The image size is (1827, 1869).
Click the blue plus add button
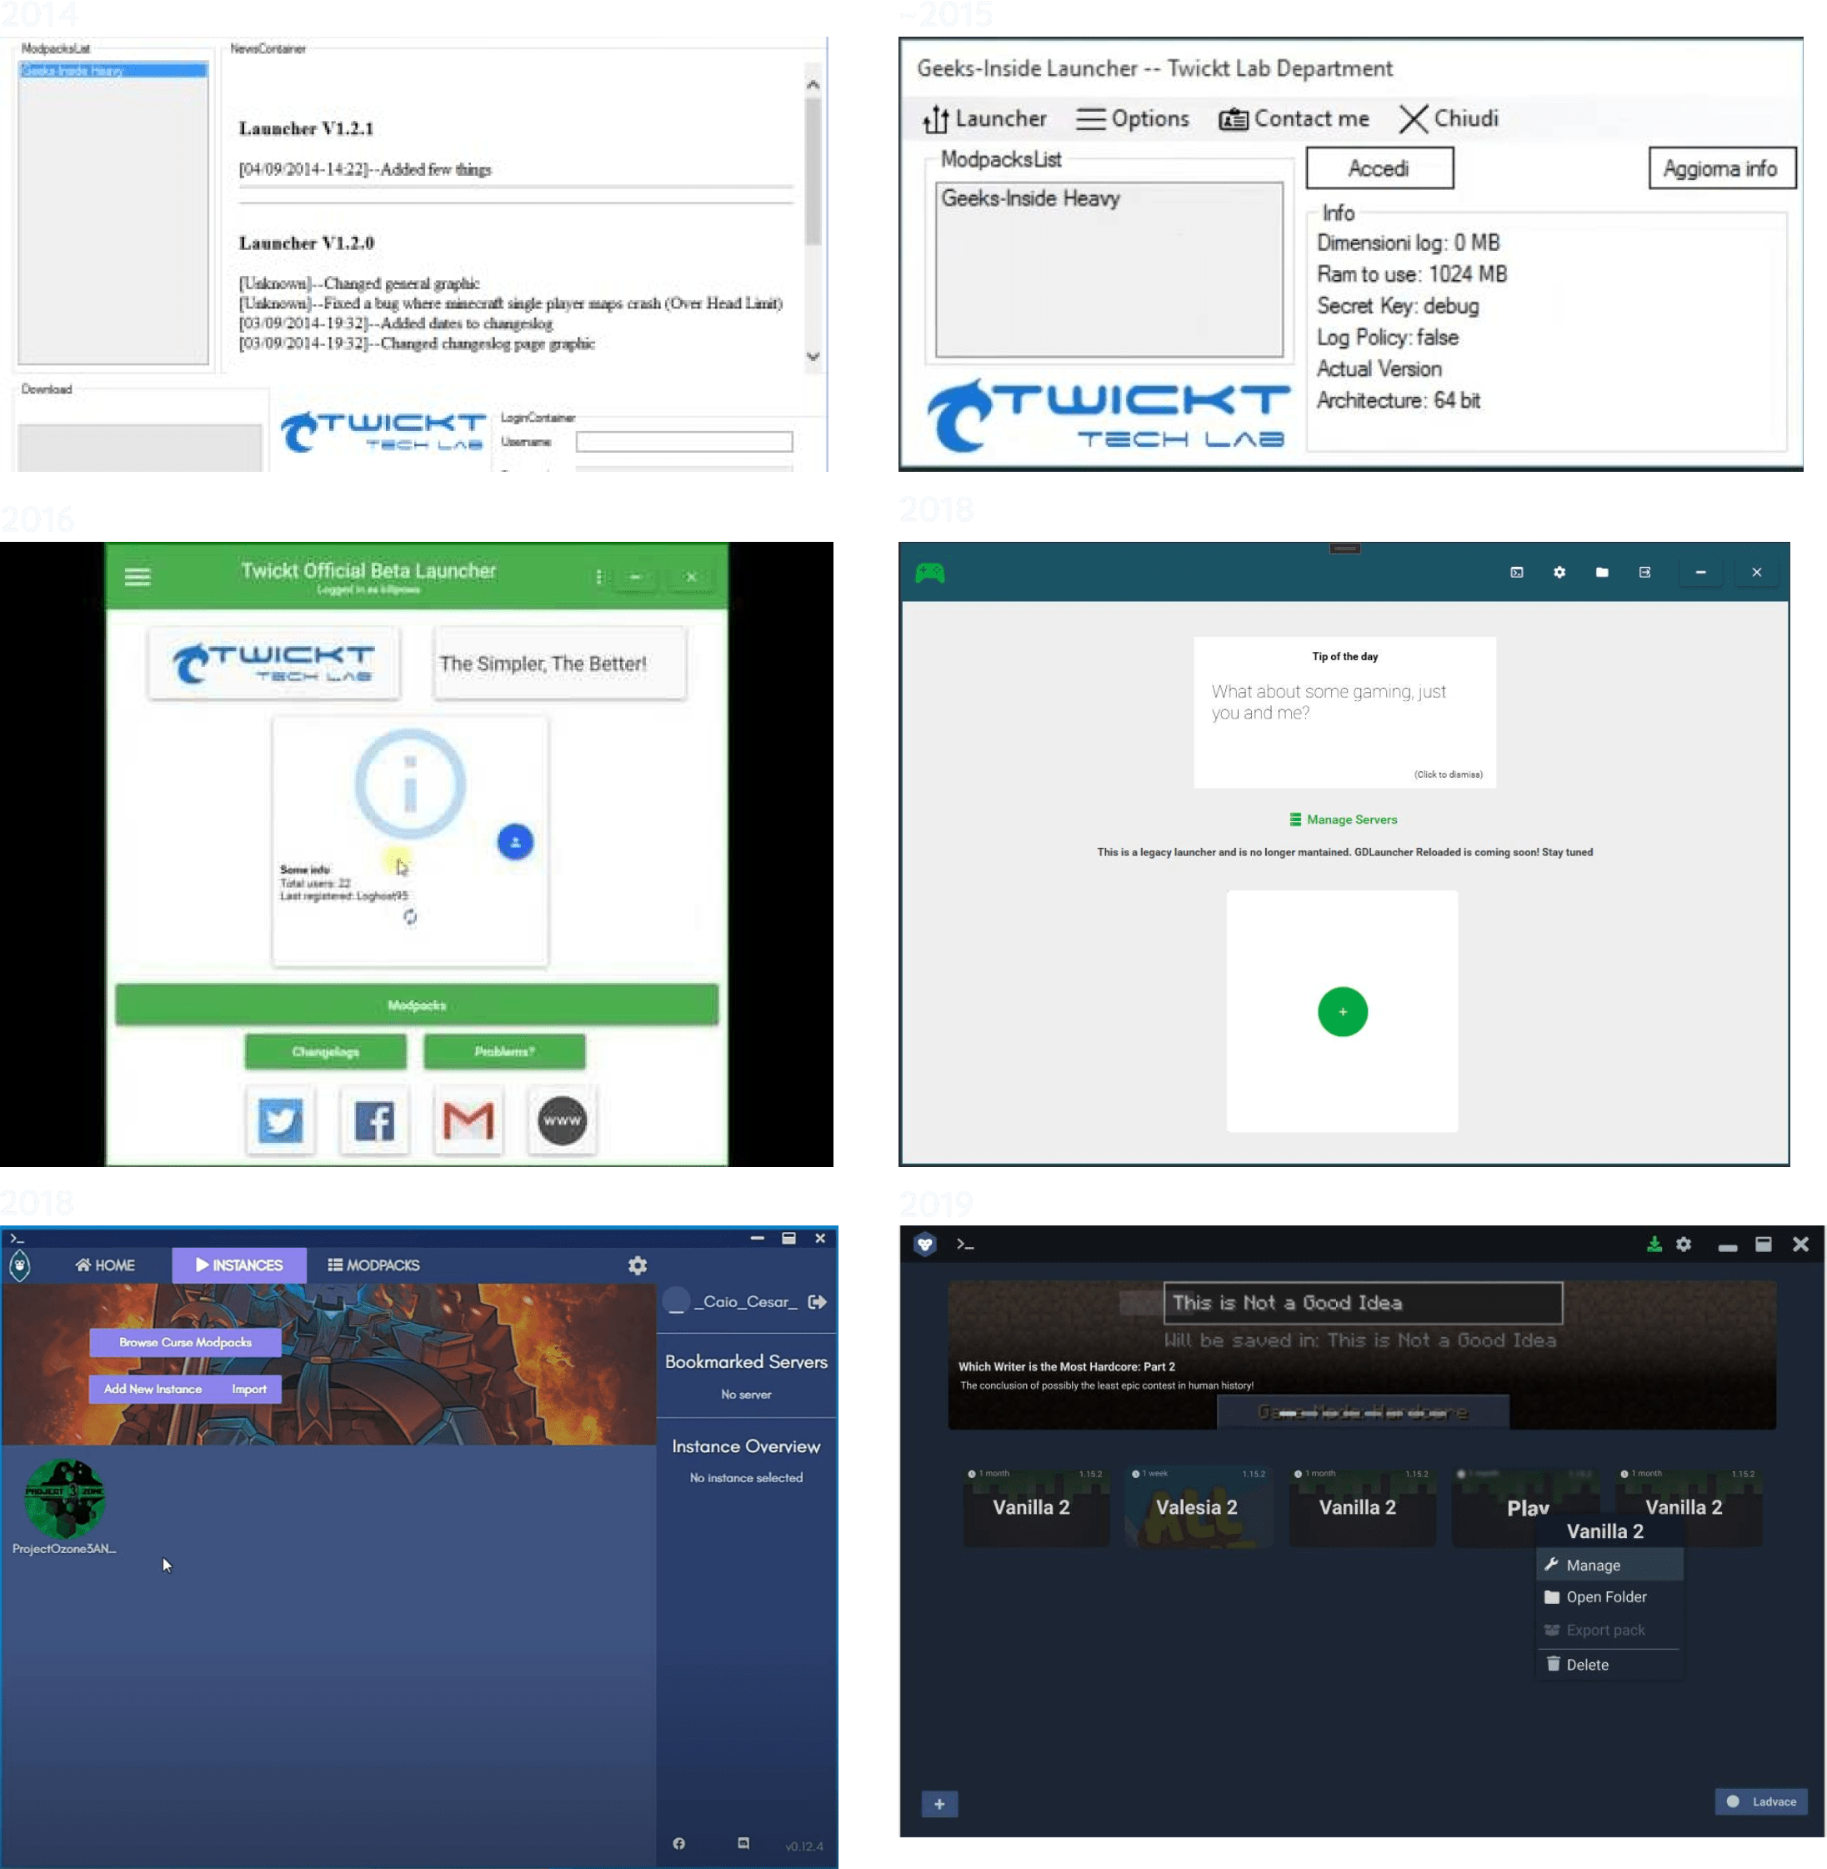939,1804
